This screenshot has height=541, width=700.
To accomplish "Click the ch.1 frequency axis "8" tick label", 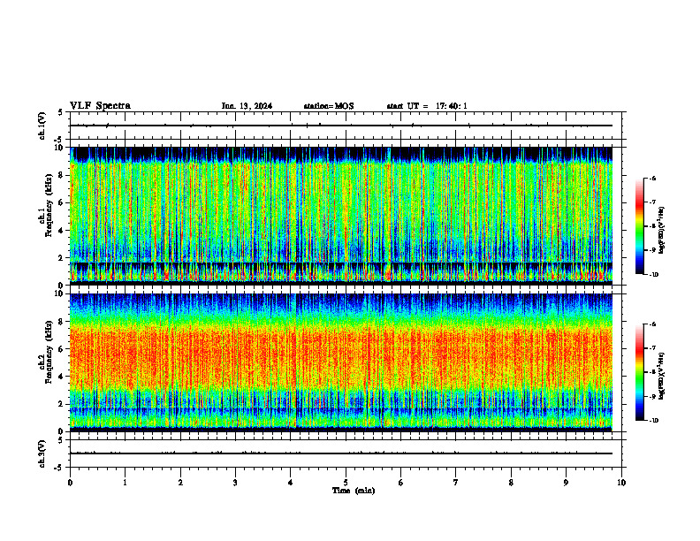I will click(62, 175).
